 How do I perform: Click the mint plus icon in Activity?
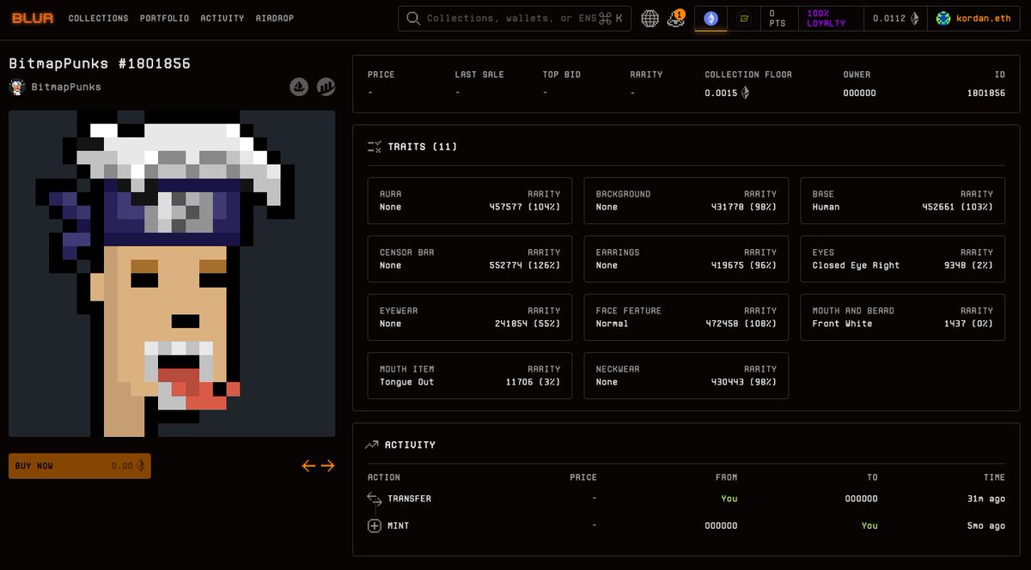374,525
